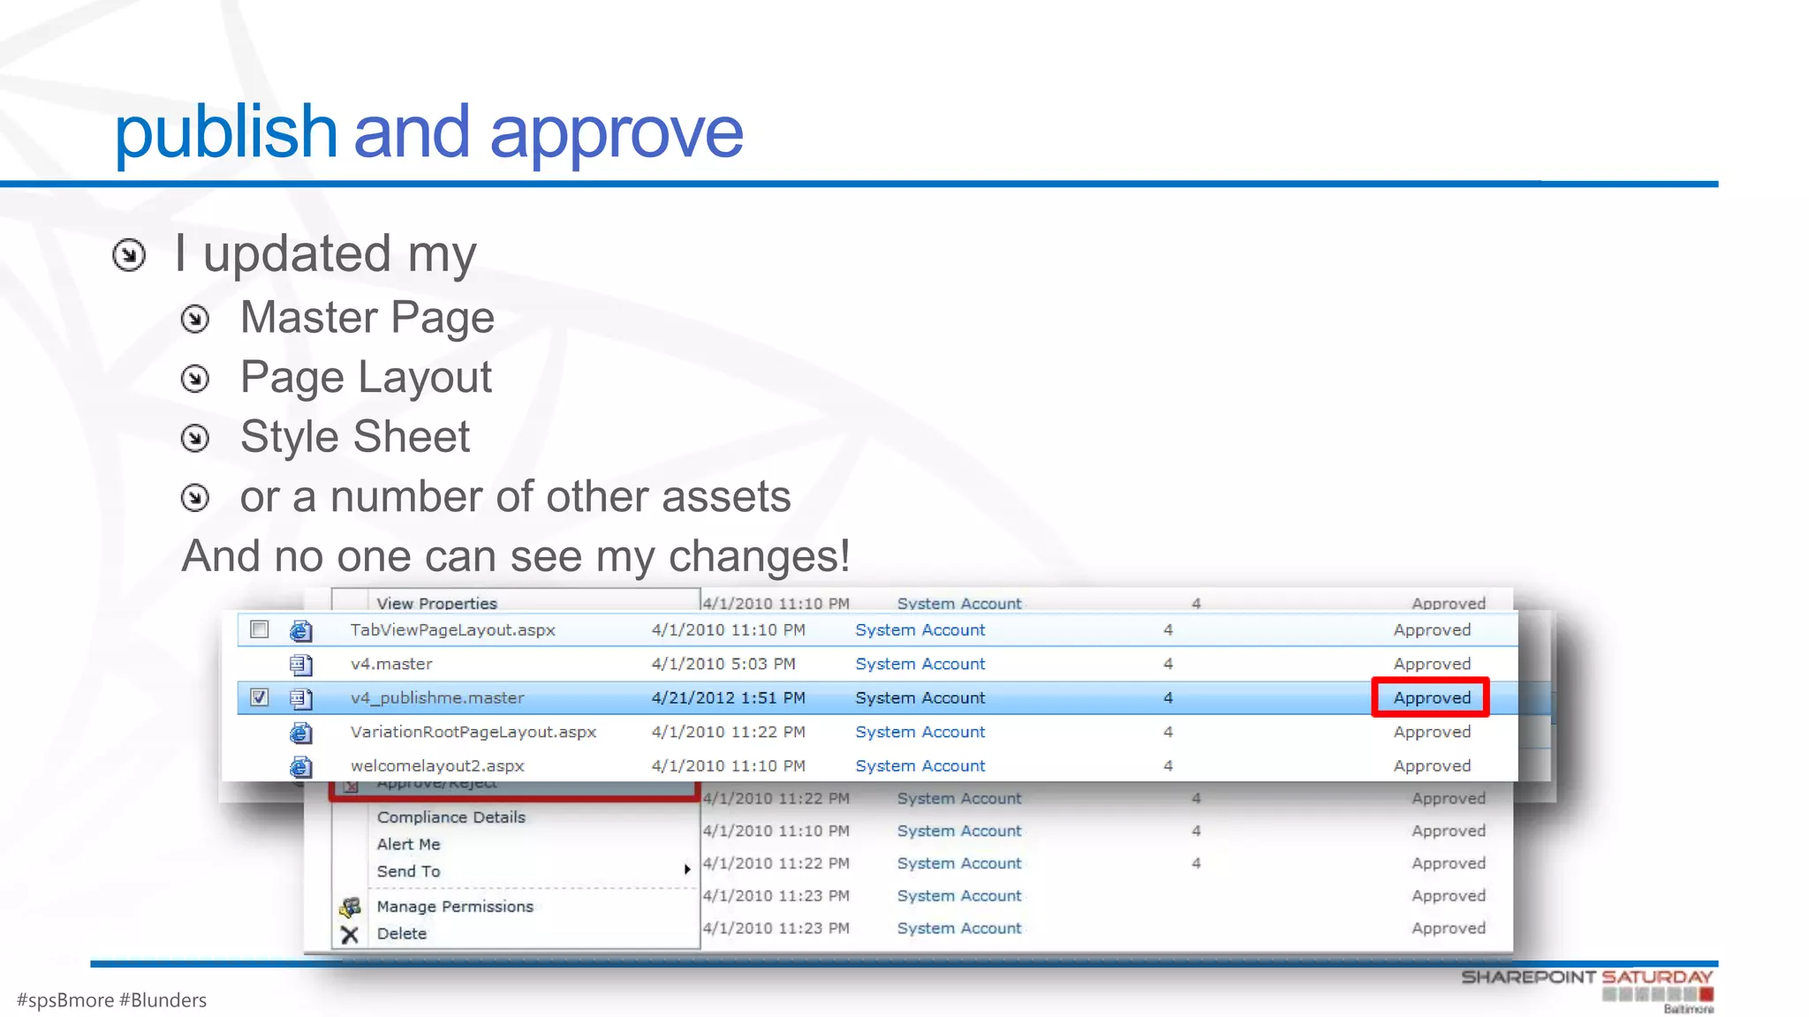Click the SharePoint Saturday Baltimore logo
1809x1017 pixels.
1587,989
